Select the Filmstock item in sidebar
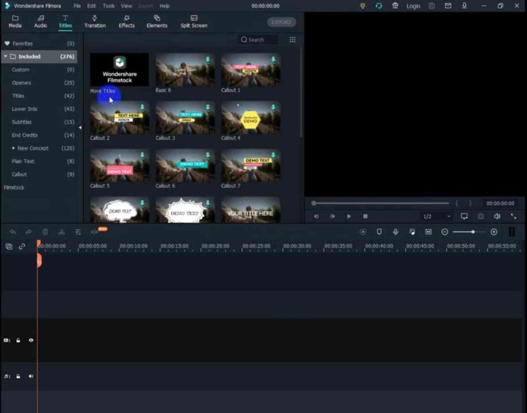This screenshot has height=413, width=527. tap(14, 187)
